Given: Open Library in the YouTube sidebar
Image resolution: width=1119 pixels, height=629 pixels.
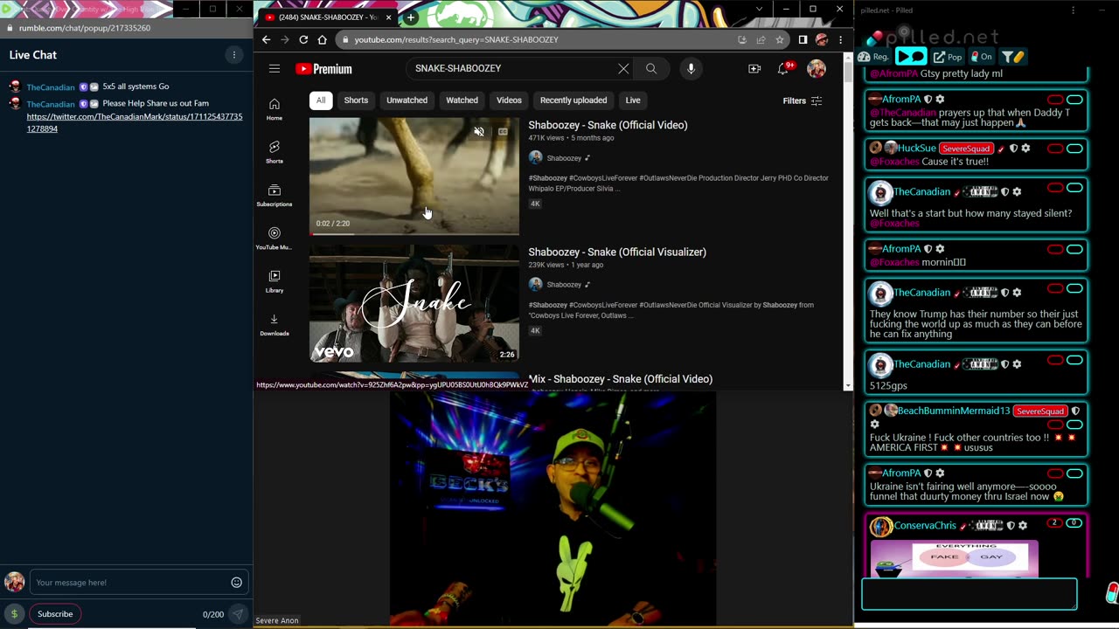Looking at the screenshot, I should pos(275,280).
